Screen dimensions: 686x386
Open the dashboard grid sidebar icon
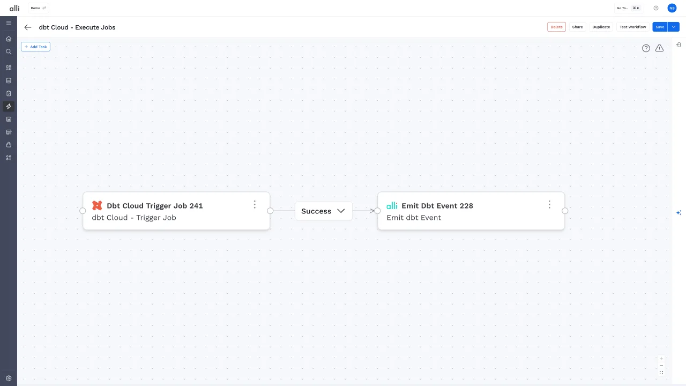[x=9, y=68]
